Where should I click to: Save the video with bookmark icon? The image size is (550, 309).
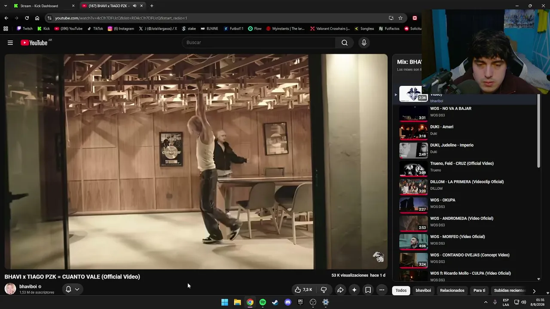(x=368, y=290)
